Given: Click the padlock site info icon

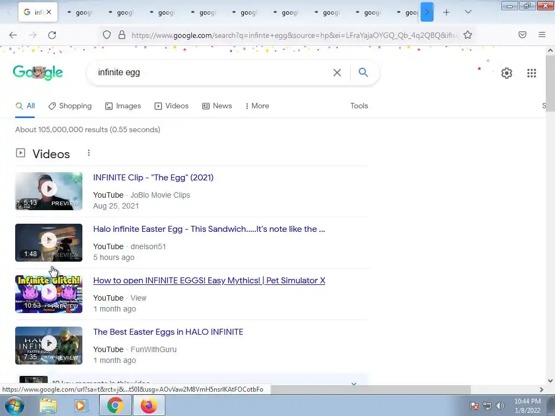Looking at the screenshot, I should [x=122, y=35].
